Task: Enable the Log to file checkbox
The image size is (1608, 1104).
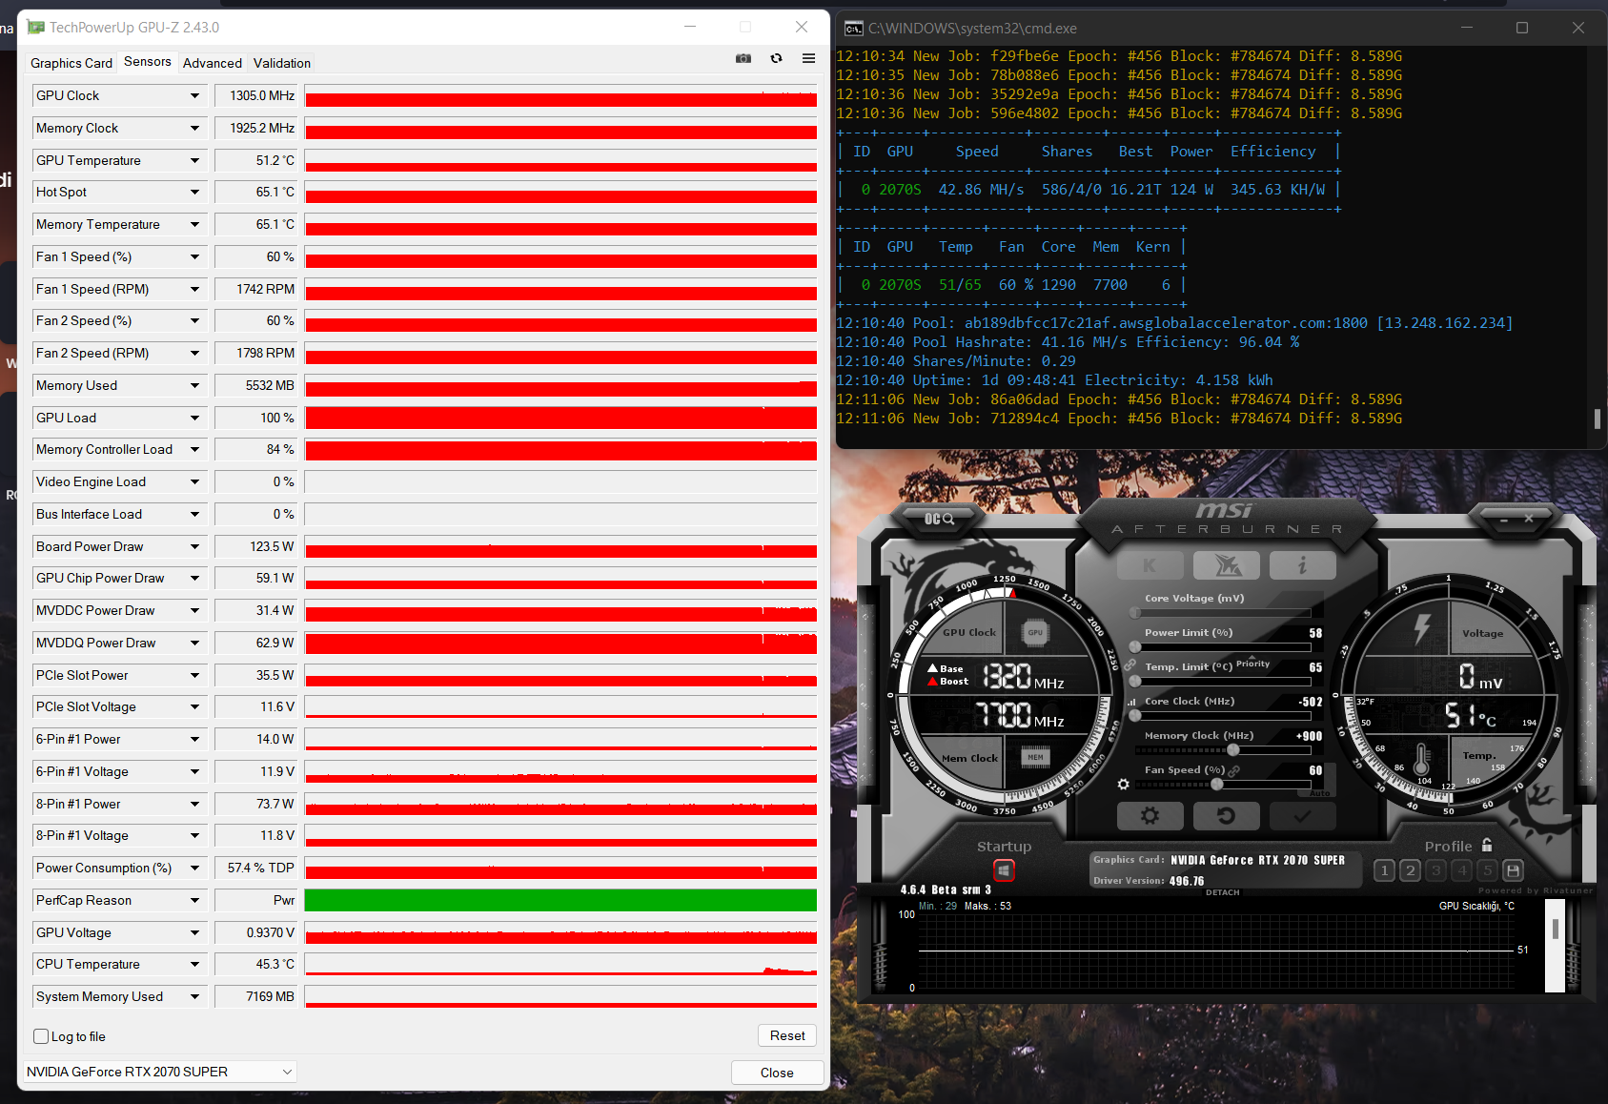Action: 41,1036
